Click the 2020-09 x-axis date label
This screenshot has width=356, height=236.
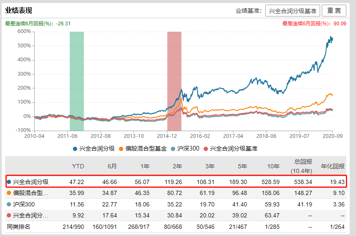pos(333,136)
